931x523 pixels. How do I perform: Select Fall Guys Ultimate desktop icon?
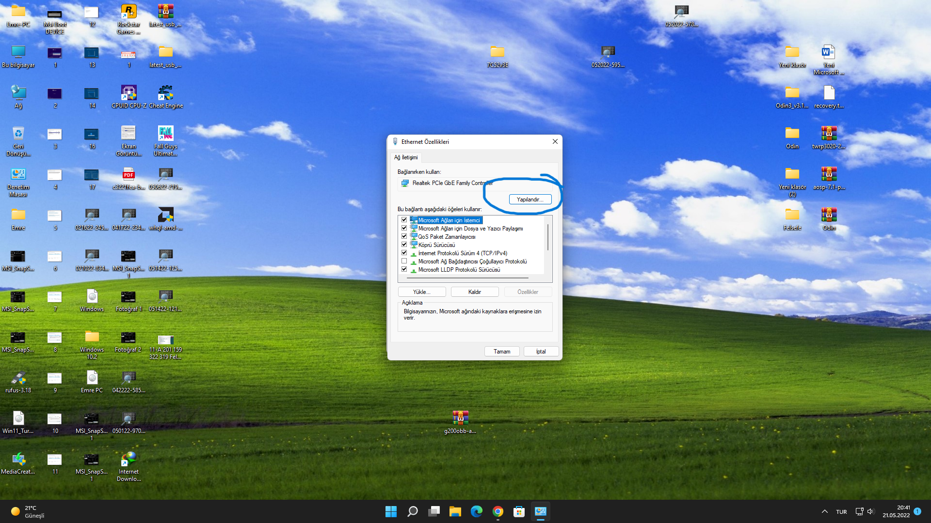point(165,141)
